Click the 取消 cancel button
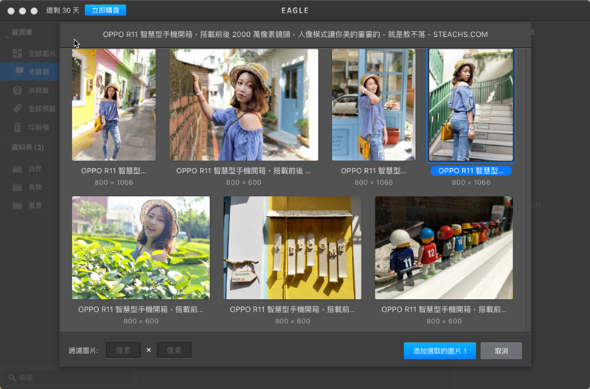The image size is (590, 389). coord(501,351)
